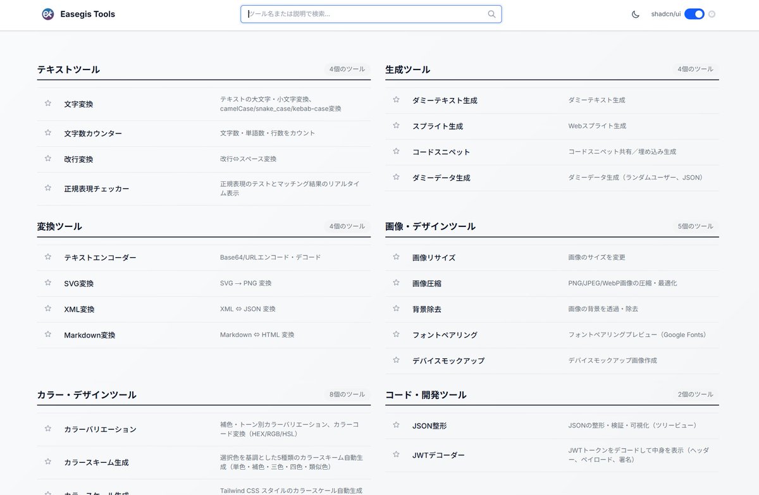Switch to dark mode via moon icon
759x495 pixels.
point(636,14)
